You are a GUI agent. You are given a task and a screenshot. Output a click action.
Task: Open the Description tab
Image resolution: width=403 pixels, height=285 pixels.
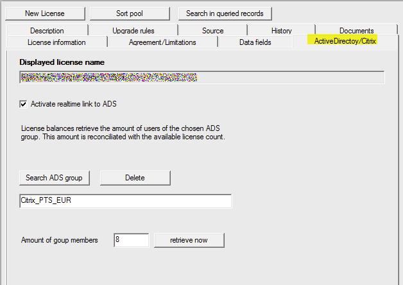(47, 31)
